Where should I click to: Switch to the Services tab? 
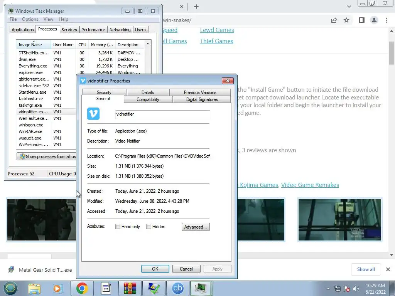click(69, 30)
